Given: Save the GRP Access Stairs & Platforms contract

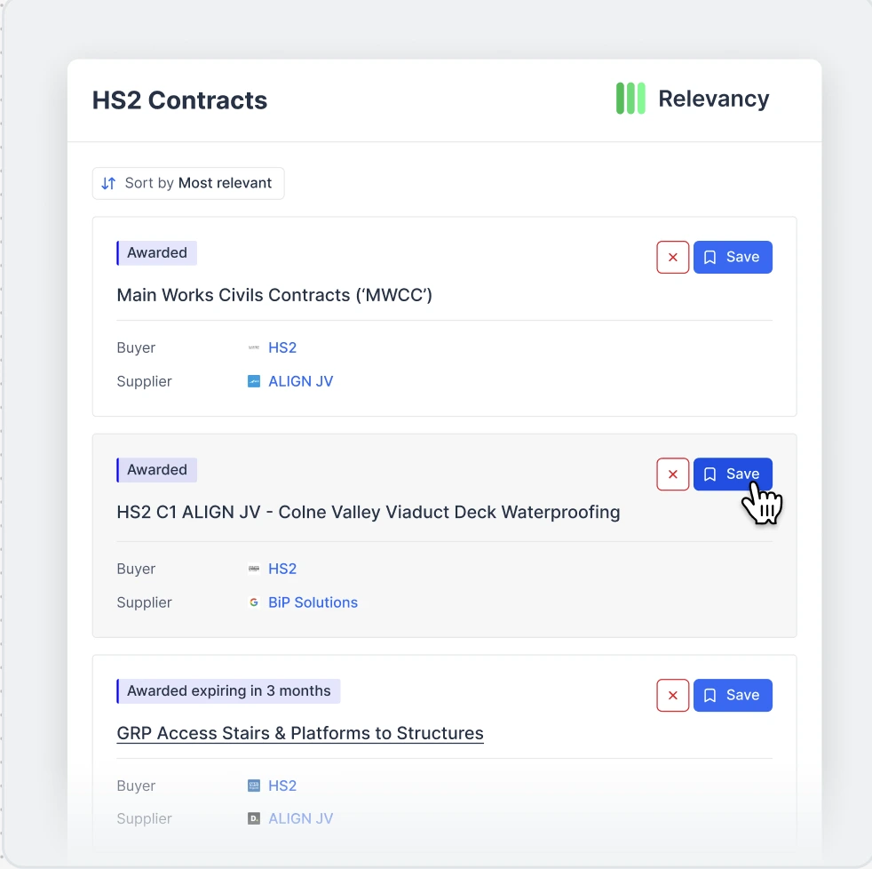Looking at the screenshot, I should [733, 695].
